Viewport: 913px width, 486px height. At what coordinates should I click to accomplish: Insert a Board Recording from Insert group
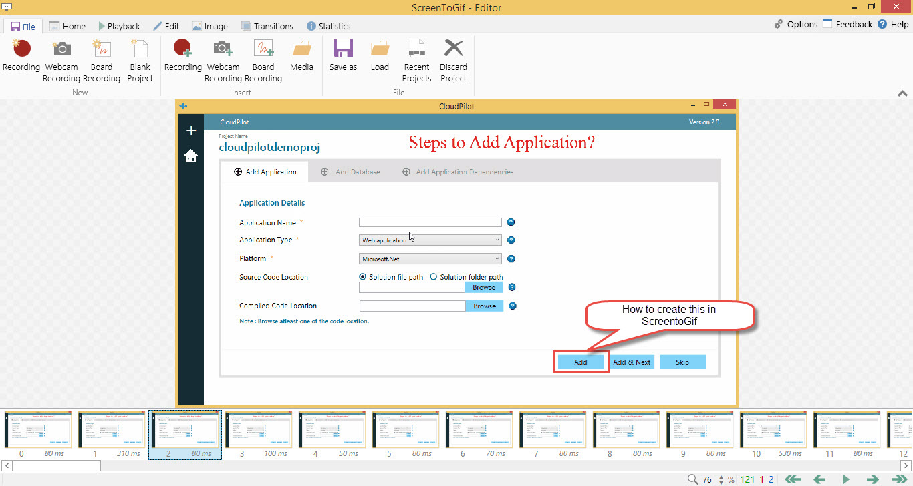(x=263, y=60)
